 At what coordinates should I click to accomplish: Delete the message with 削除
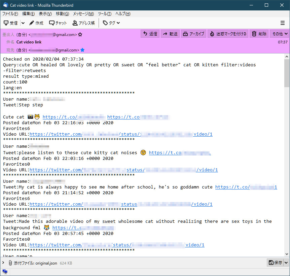[x=259, y=34]
